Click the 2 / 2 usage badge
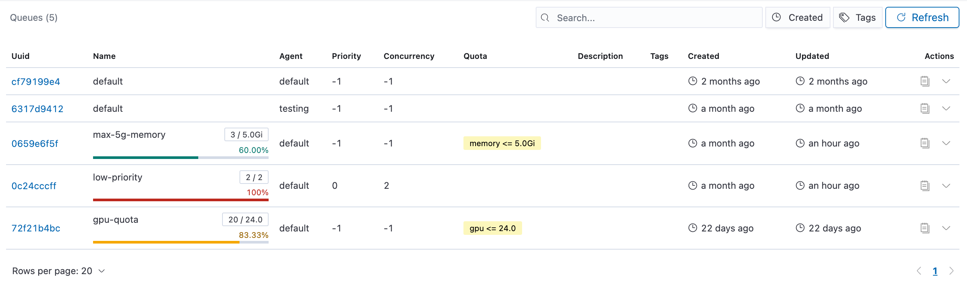This screenshot has width=967, height=293. 254,177
